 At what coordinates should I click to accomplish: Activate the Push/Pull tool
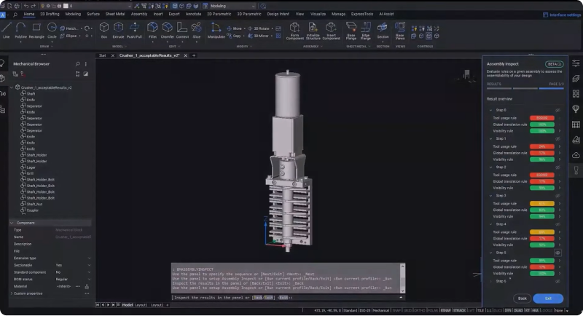coord(134,30)
